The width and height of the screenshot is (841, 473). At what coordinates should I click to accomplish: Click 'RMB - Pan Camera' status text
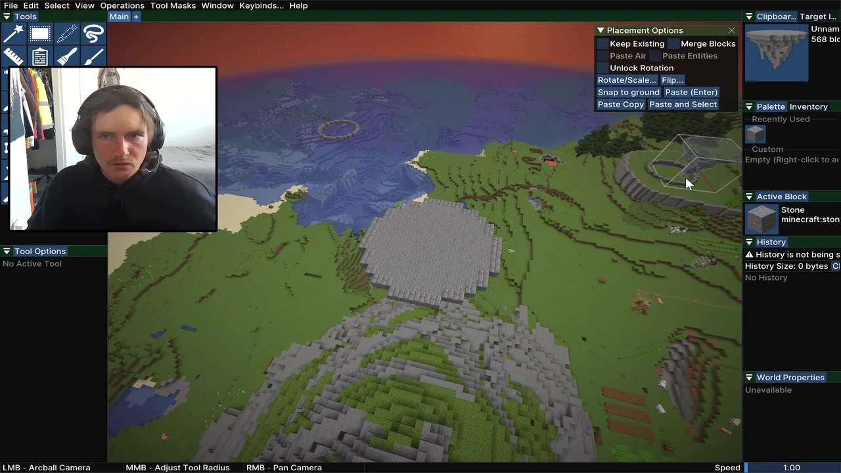click(x=284, y=468)
